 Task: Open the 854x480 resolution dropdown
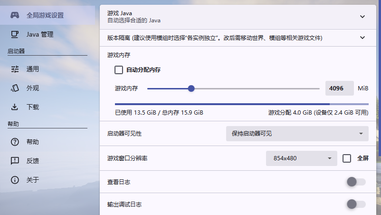pos(302,158)
